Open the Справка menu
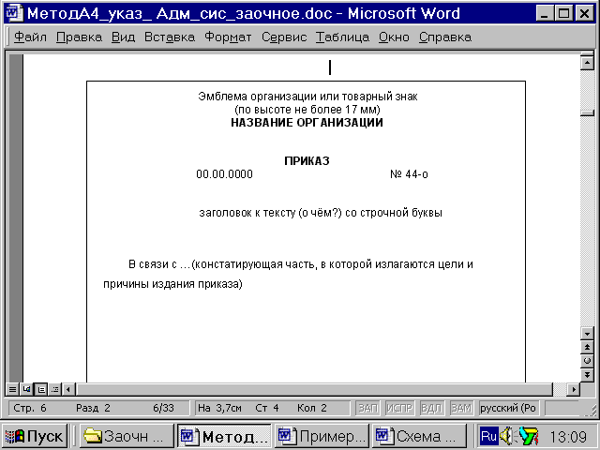Viewport: 600px width, 450px height. [x=445, y=37]
